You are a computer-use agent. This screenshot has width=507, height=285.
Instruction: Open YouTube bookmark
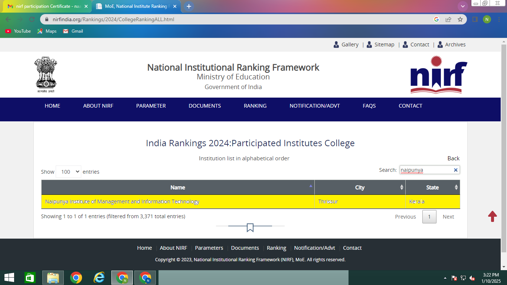pos(18,31)
